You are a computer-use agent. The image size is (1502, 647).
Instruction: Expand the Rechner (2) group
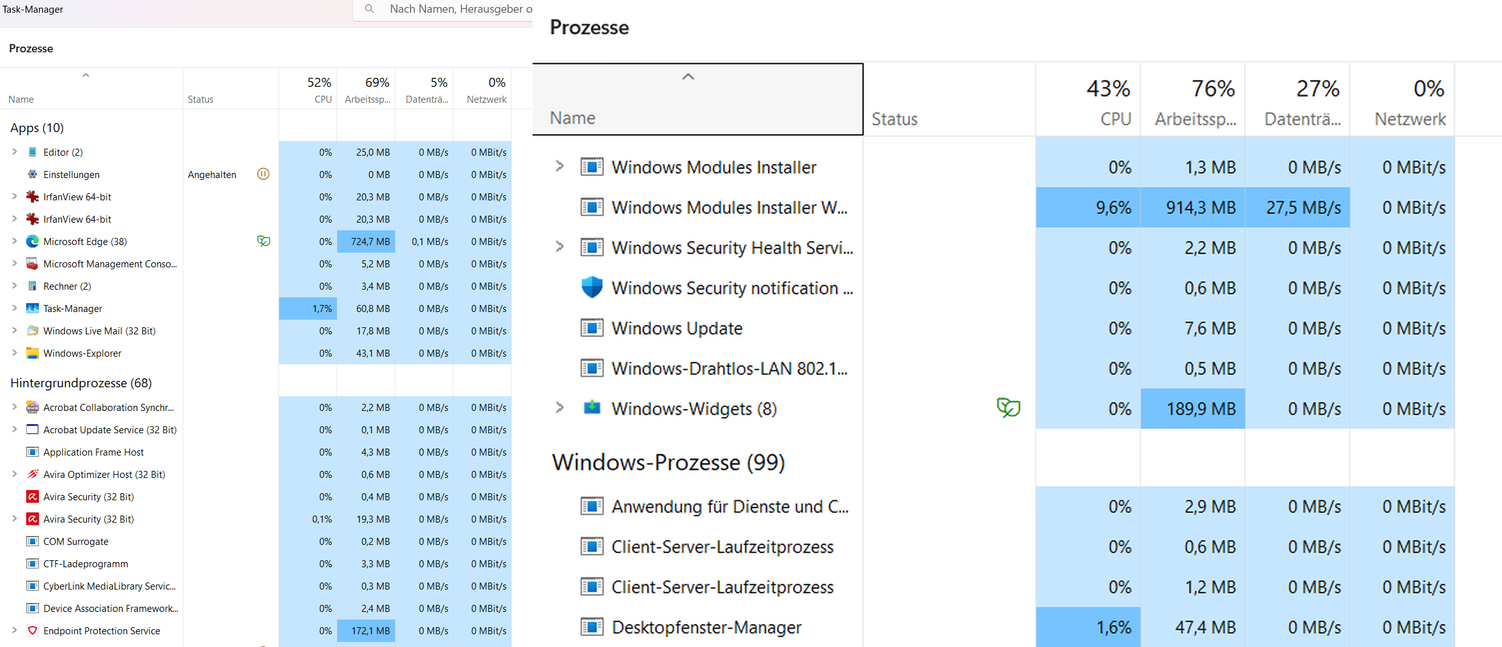(x=14, y=286)
